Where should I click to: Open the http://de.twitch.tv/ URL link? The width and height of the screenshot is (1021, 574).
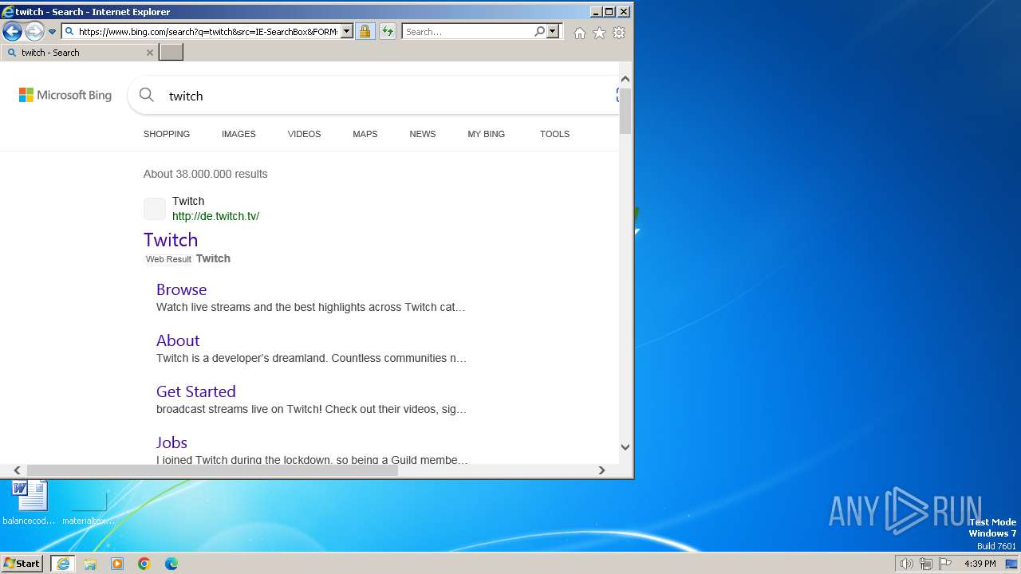coord(215,216)
